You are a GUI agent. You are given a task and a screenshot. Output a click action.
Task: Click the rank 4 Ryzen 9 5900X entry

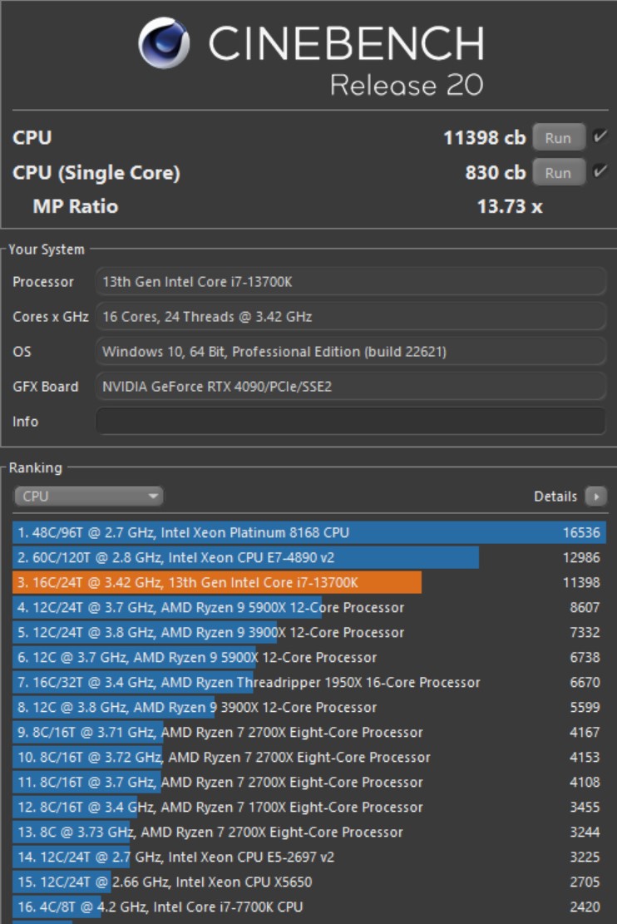coord(249,607)
